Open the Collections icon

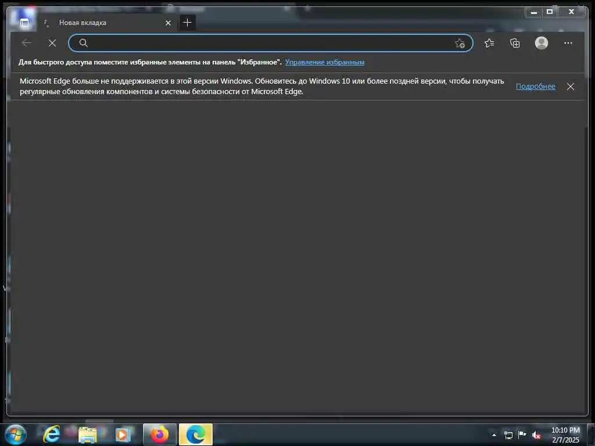[515, 43]
